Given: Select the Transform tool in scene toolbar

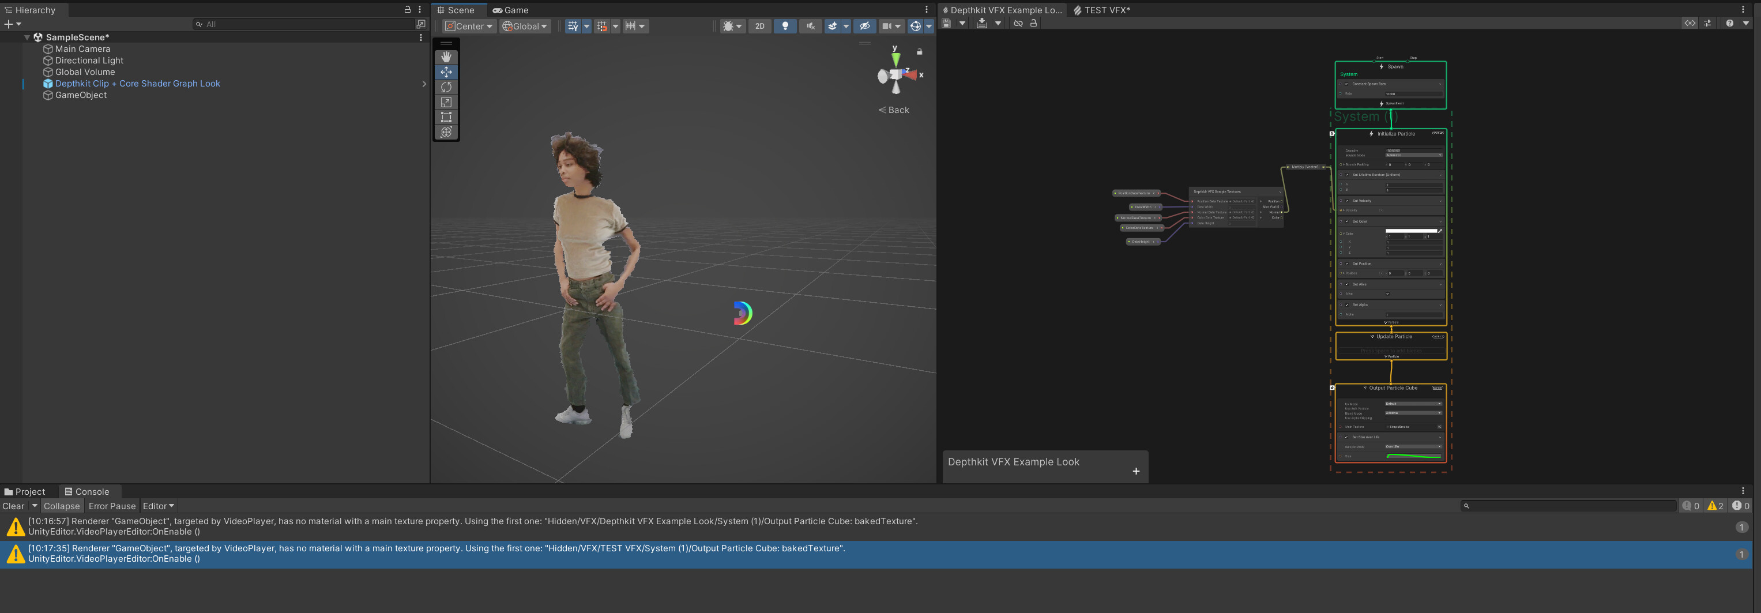Looking at the screenshot, I should [446, 132].
